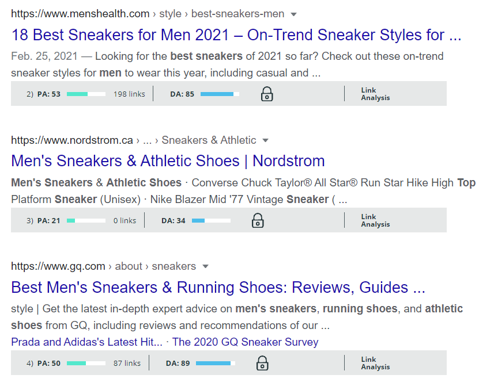This screenshot has height=390, width=494.
Task: Click the DA: 85 authority bar
Action: [220, 94]
